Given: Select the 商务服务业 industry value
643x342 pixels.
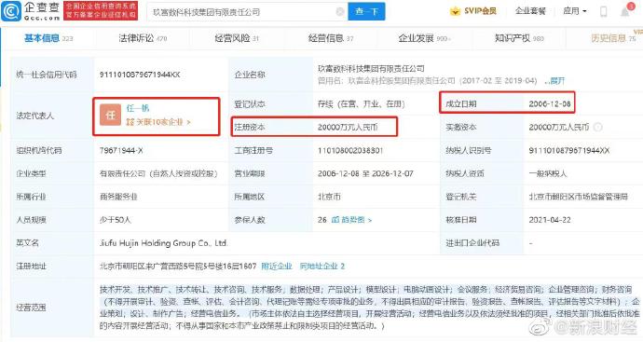Looking at the screenshot, I should (118, 197).
